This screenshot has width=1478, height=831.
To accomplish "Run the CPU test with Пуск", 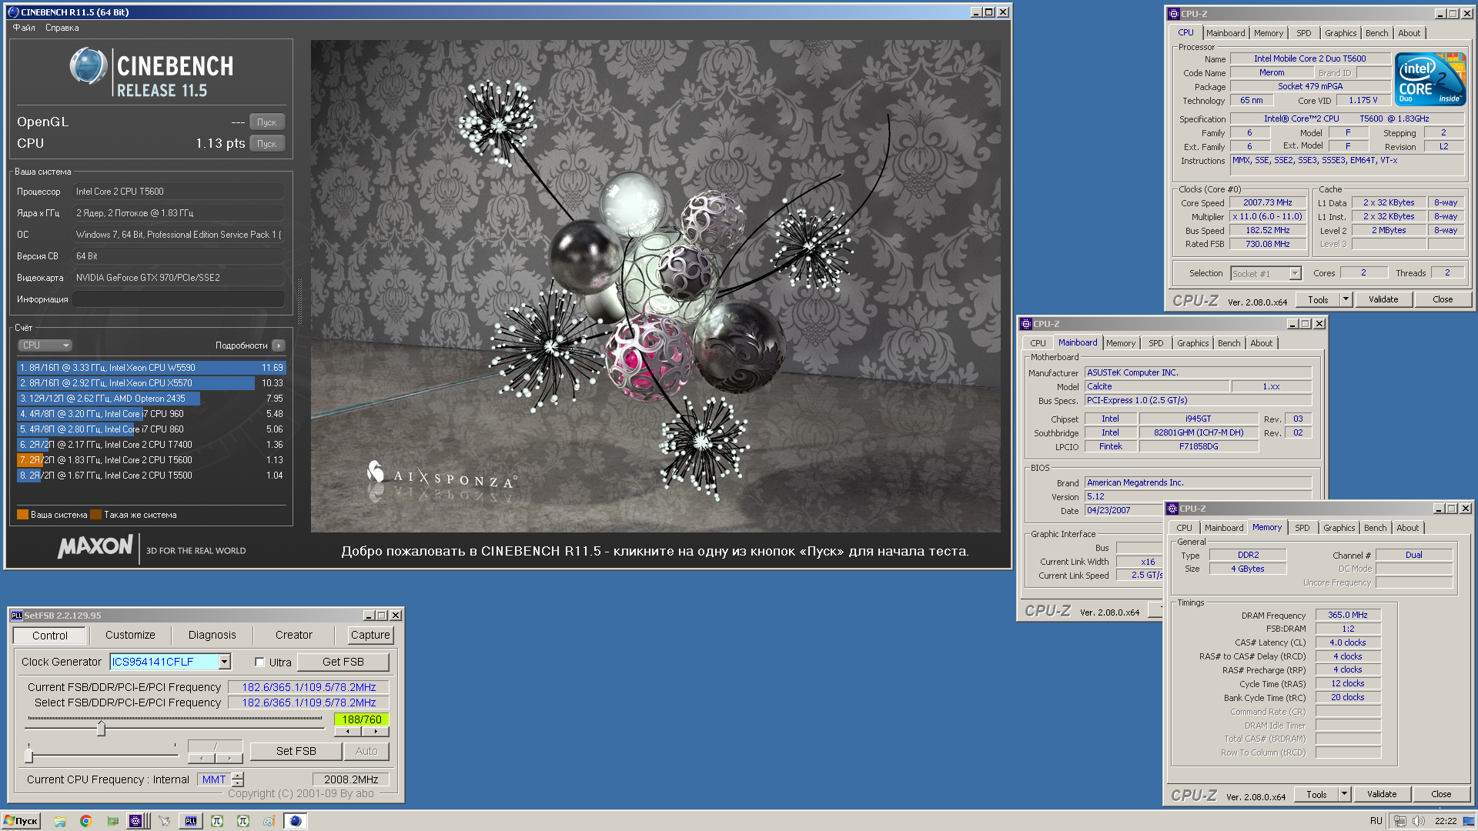I will click(x=267, y=144).
